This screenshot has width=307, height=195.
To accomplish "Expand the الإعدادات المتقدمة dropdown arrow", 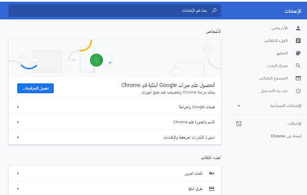I will (239, 106).
